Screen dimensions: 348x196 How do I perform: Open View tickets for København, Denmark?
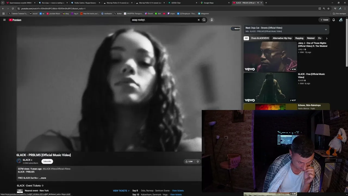pyautogui.click(x=176, y=195)
